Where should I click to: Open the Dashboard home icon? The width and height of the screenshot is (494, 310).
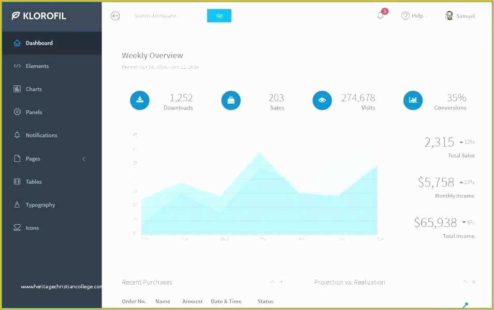[x=17, y=43]
